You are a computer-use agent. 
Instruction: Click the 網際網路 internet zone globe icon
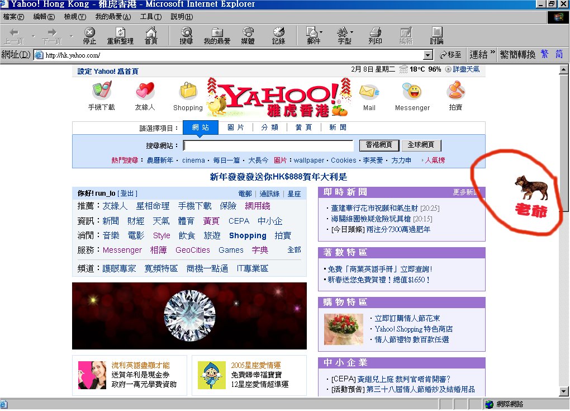tap(490, 404)
